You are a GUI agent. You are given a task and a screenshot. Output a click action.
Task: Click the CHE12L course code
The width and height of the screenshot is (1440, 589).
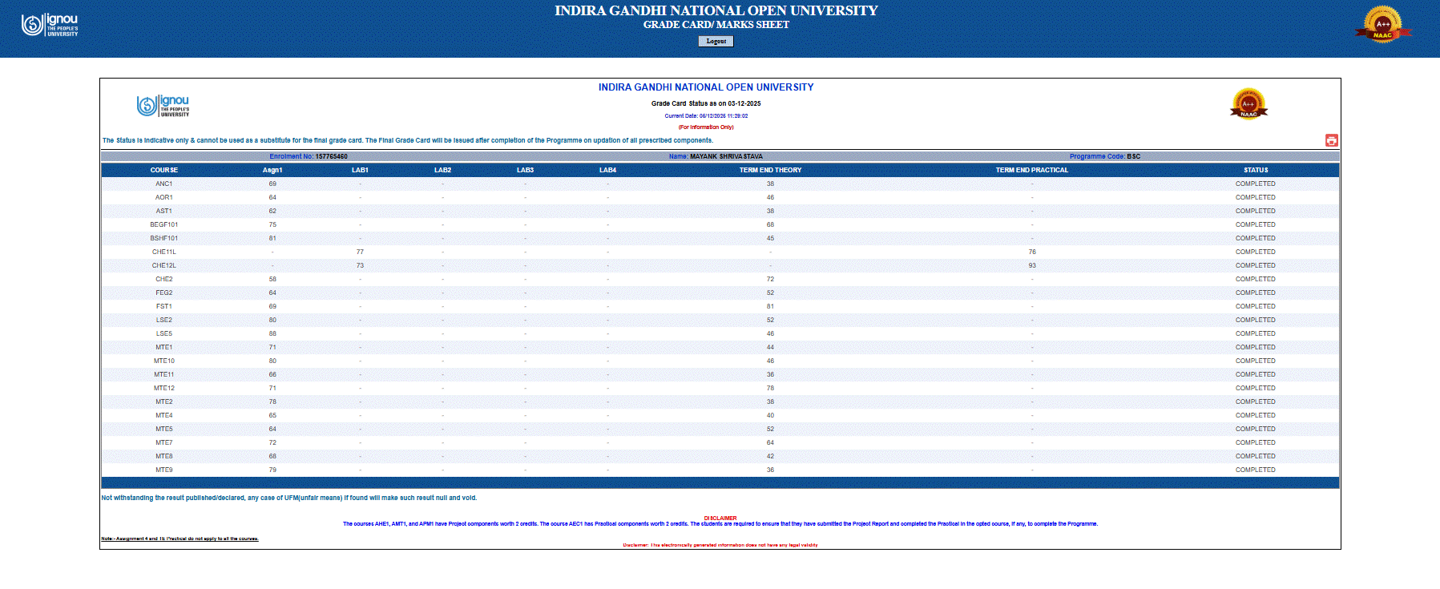pos(164,265)
